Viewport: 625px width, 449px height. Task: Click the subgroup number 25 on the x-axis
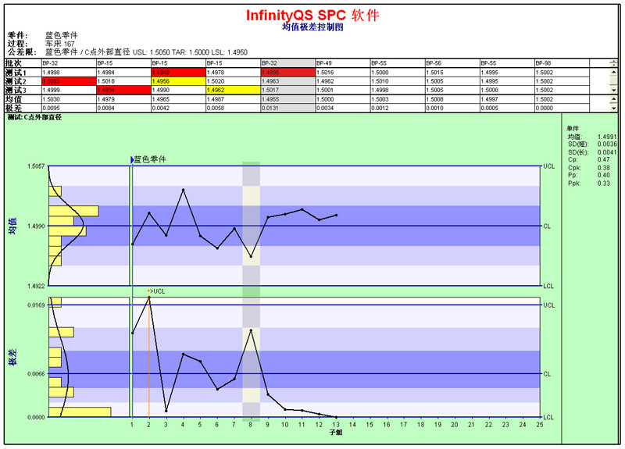pyautogui.click(x=539, y=425)
